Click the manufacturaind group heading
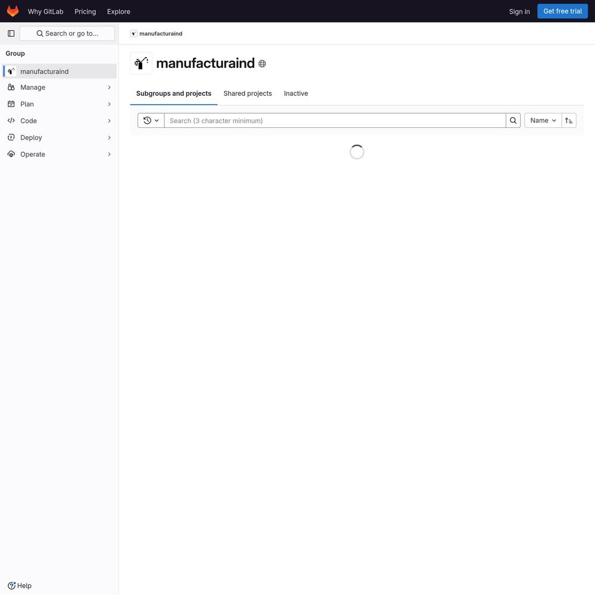Screen dimensions: 595x595 coord(205,64)
